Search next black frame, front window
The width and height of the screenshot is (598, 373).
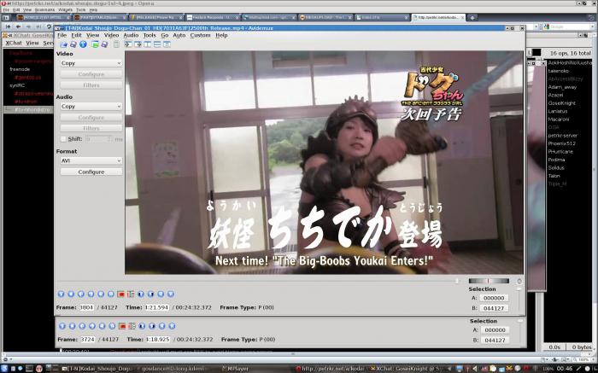[x=150, y=294]
